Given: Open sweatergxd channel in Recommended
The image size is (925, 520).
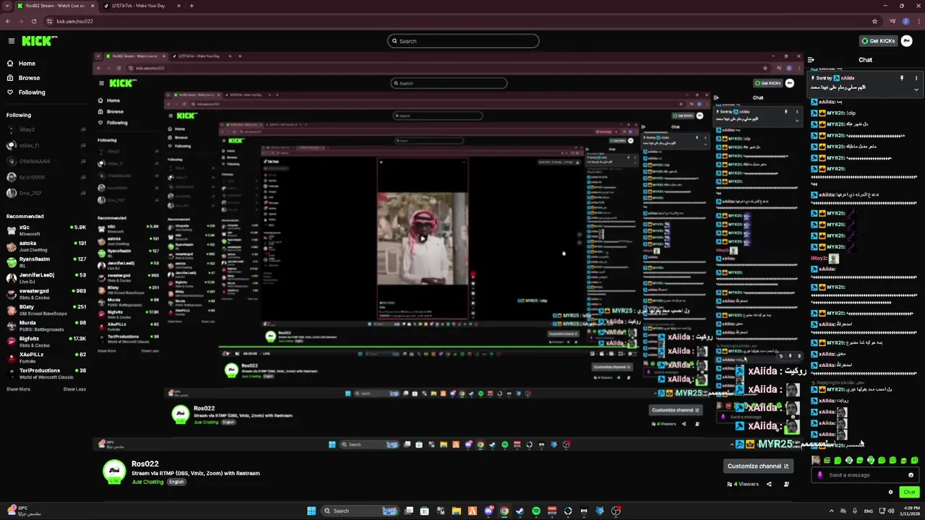Looking at the screenshot, I should (x=46, y=294).
